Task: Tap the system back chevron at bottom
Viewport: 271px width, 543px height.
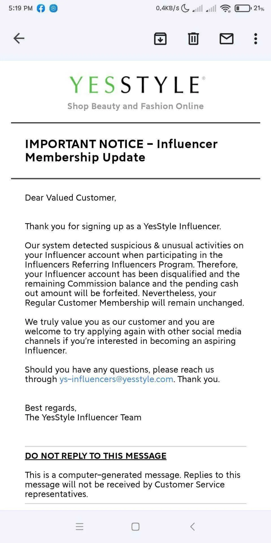Action: [x=193, y=527]
